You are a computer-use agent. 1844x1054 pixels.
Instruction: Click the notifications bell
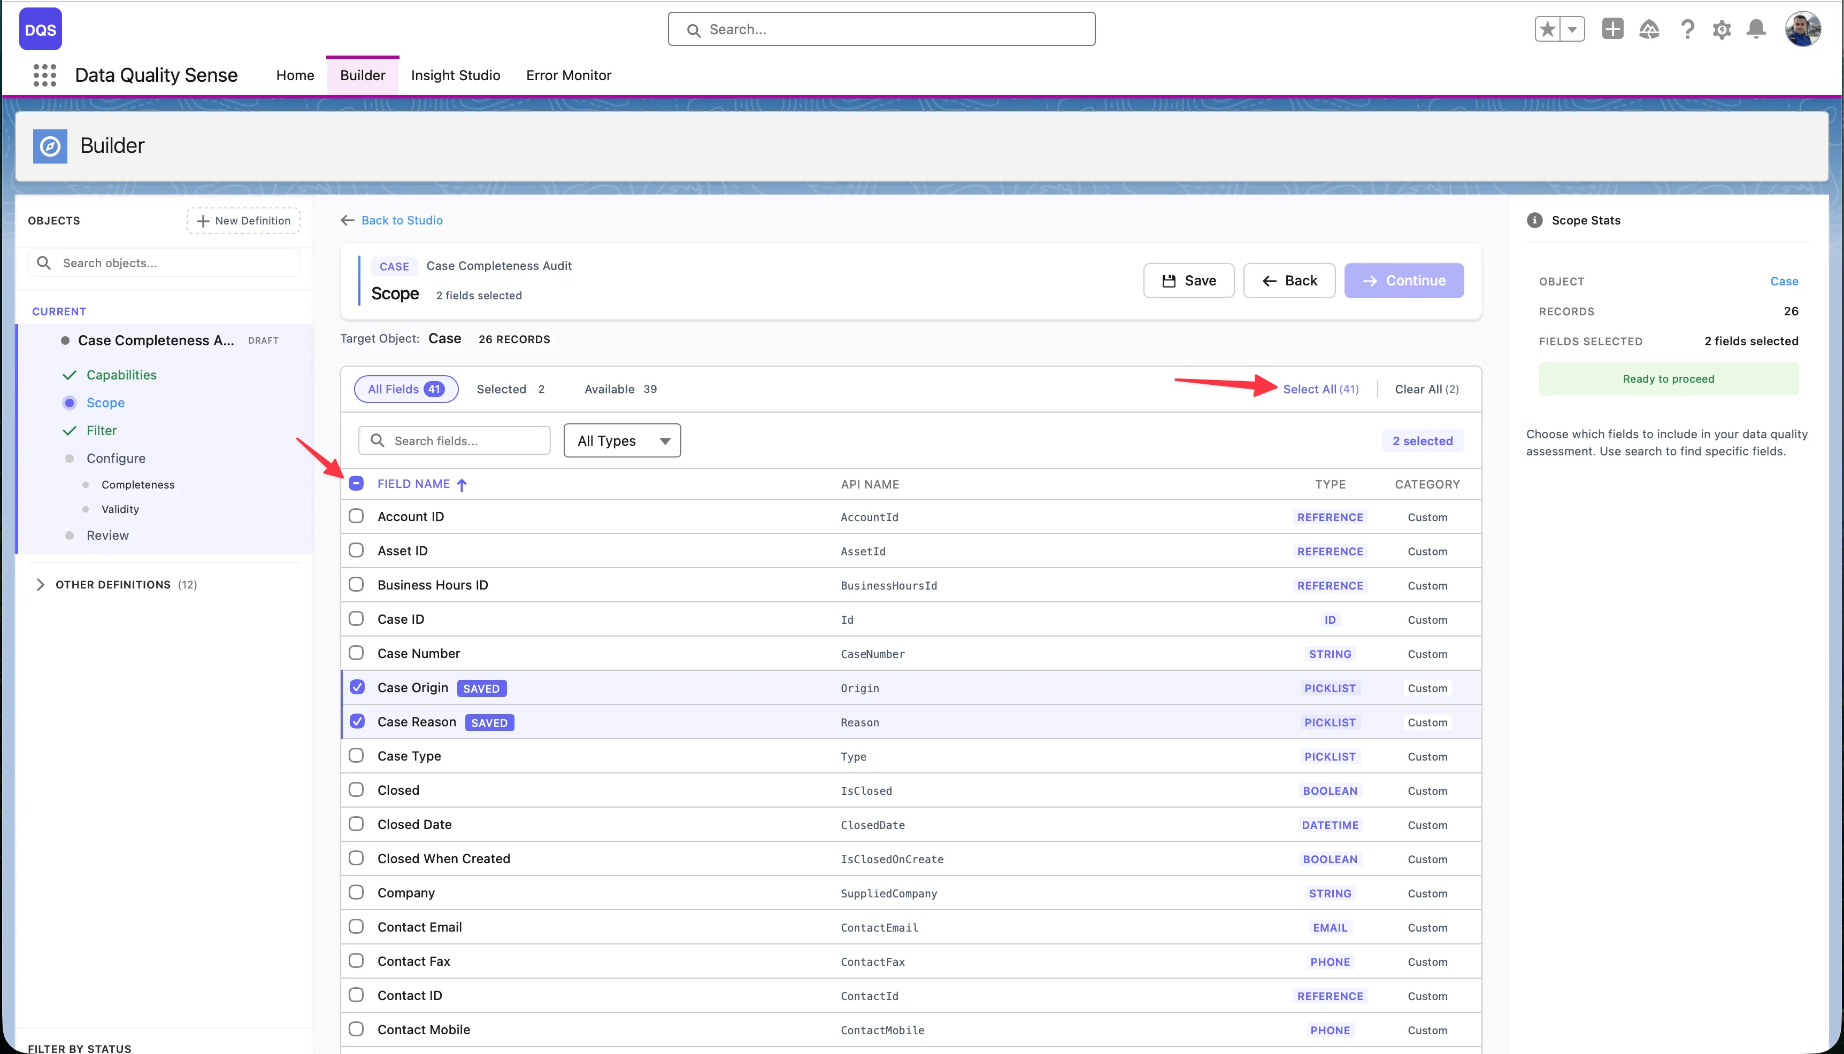click(1756, 29)
